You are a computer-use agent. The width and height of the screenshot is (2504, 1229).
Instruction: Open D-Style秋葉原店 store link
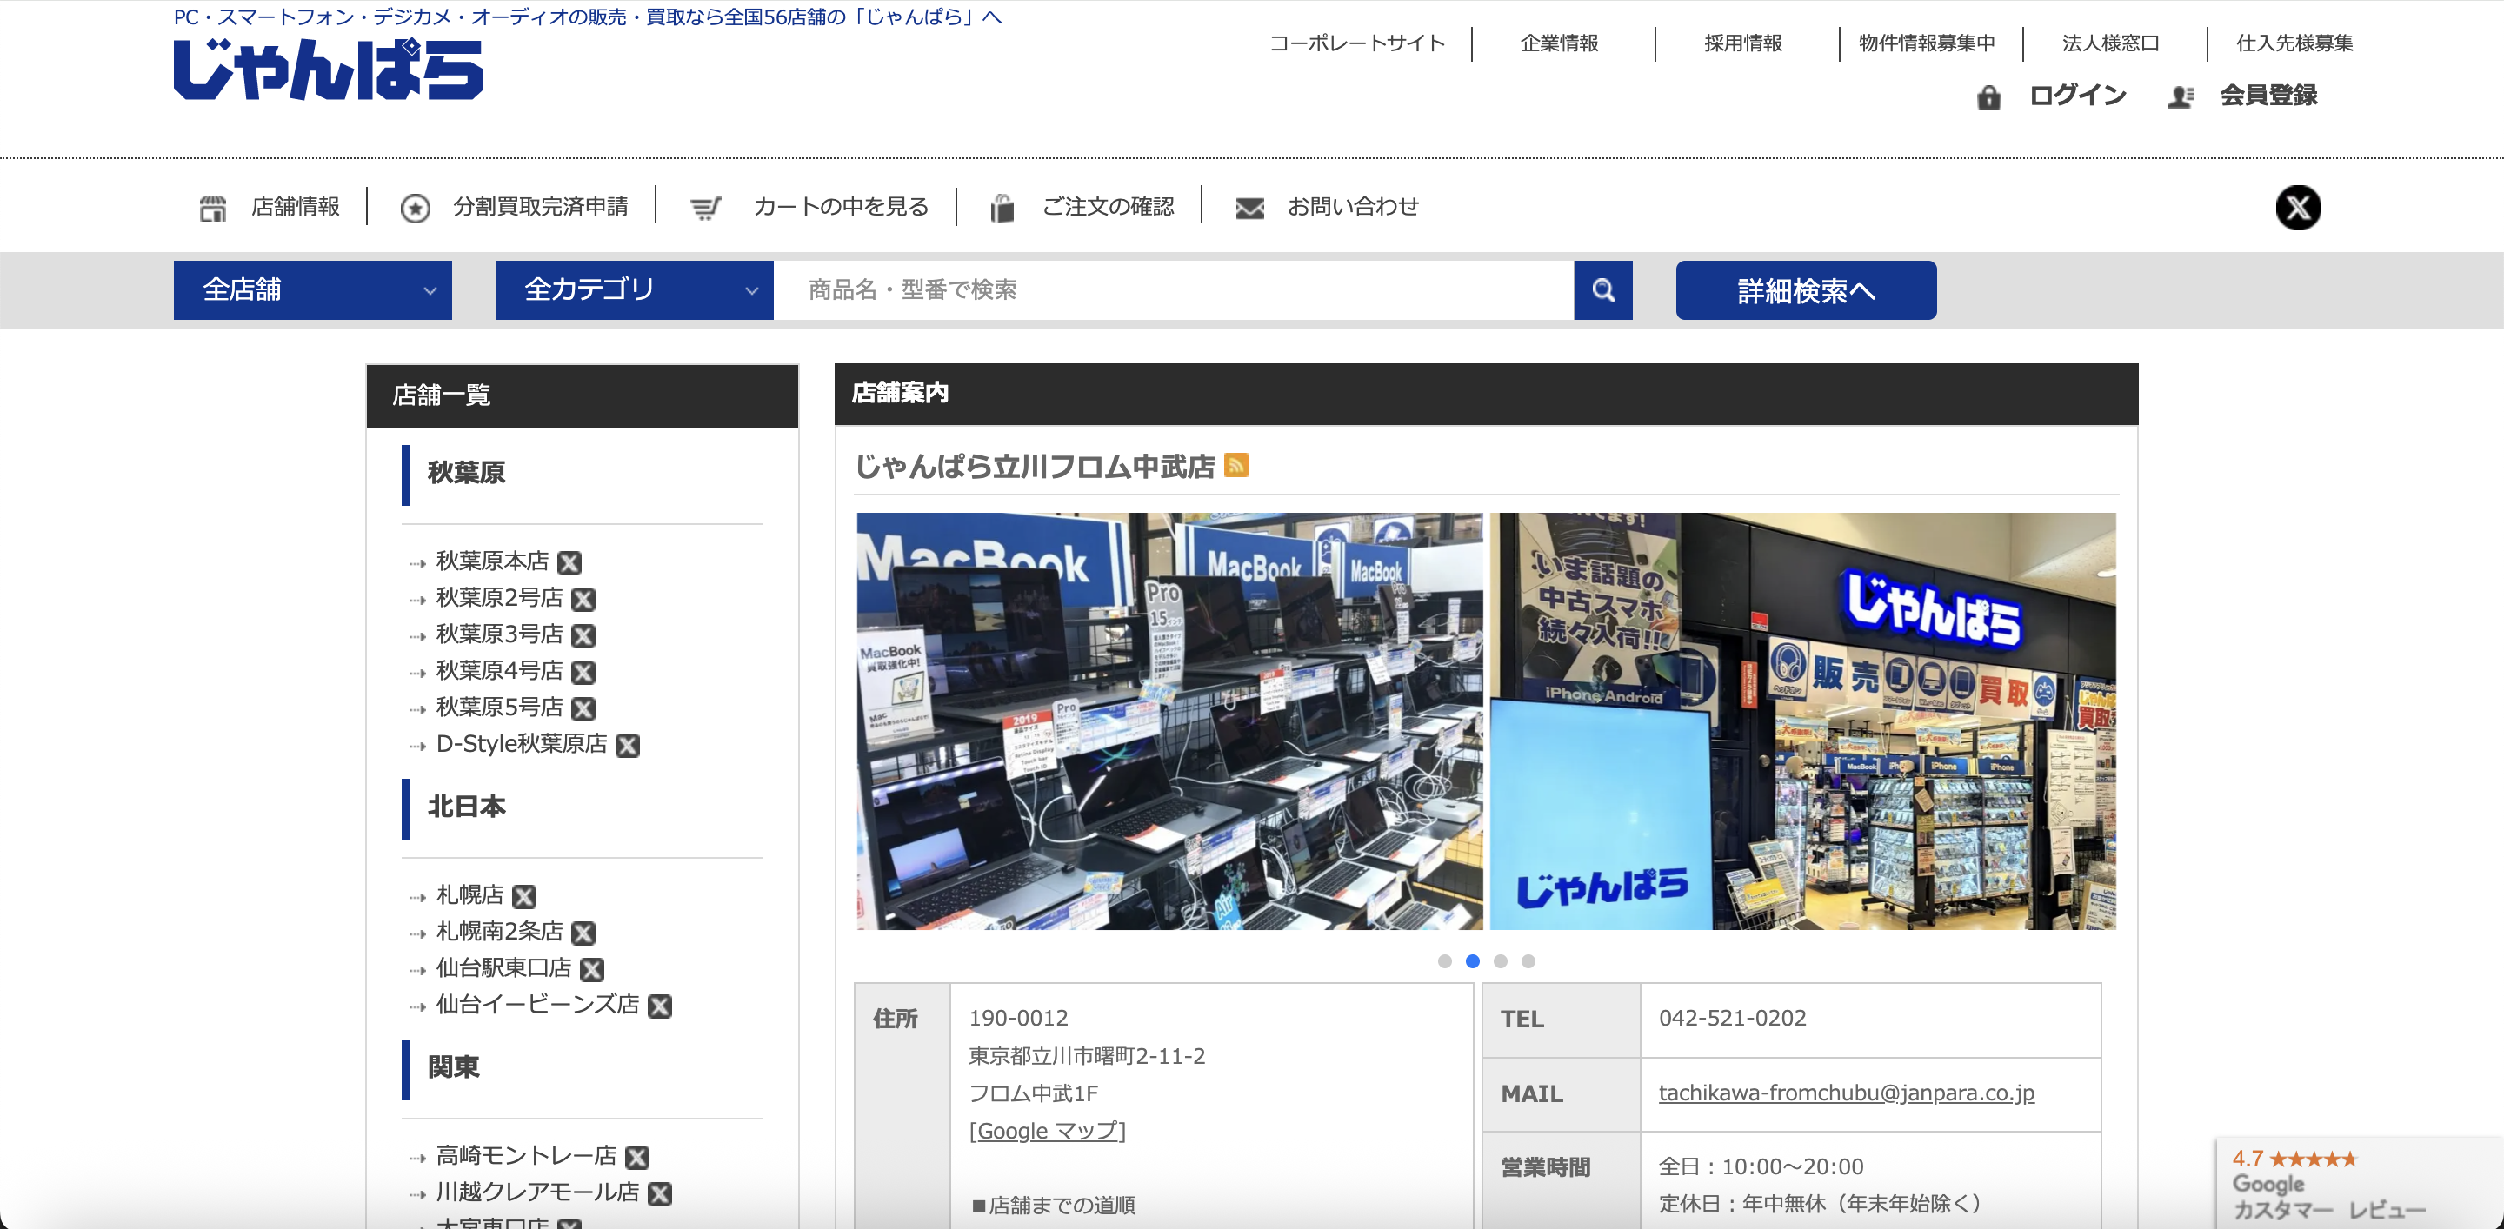pos(521,744)
